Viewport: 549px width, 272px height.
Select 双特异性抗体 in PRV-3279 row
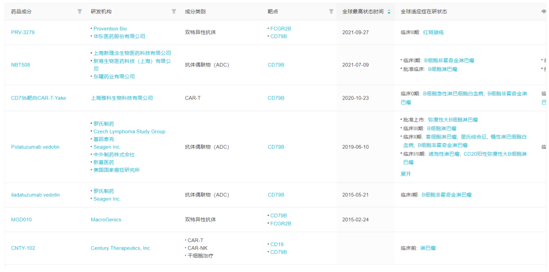[201, 32]
